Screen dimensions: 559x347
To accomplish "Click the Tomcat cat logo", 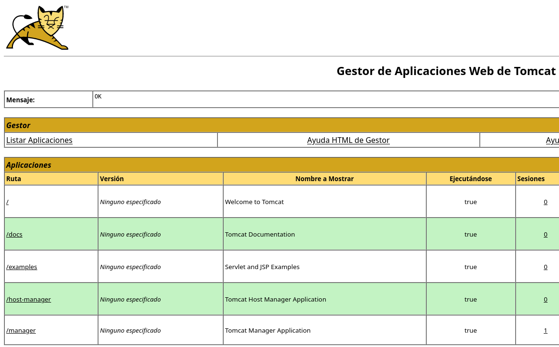I will click(x=37, y=28).
